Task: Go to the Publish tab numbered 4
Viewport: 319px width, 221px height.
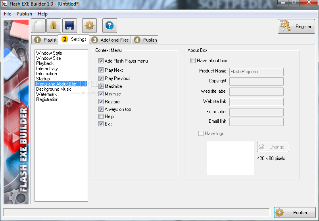Action: [x=145, y=40]
